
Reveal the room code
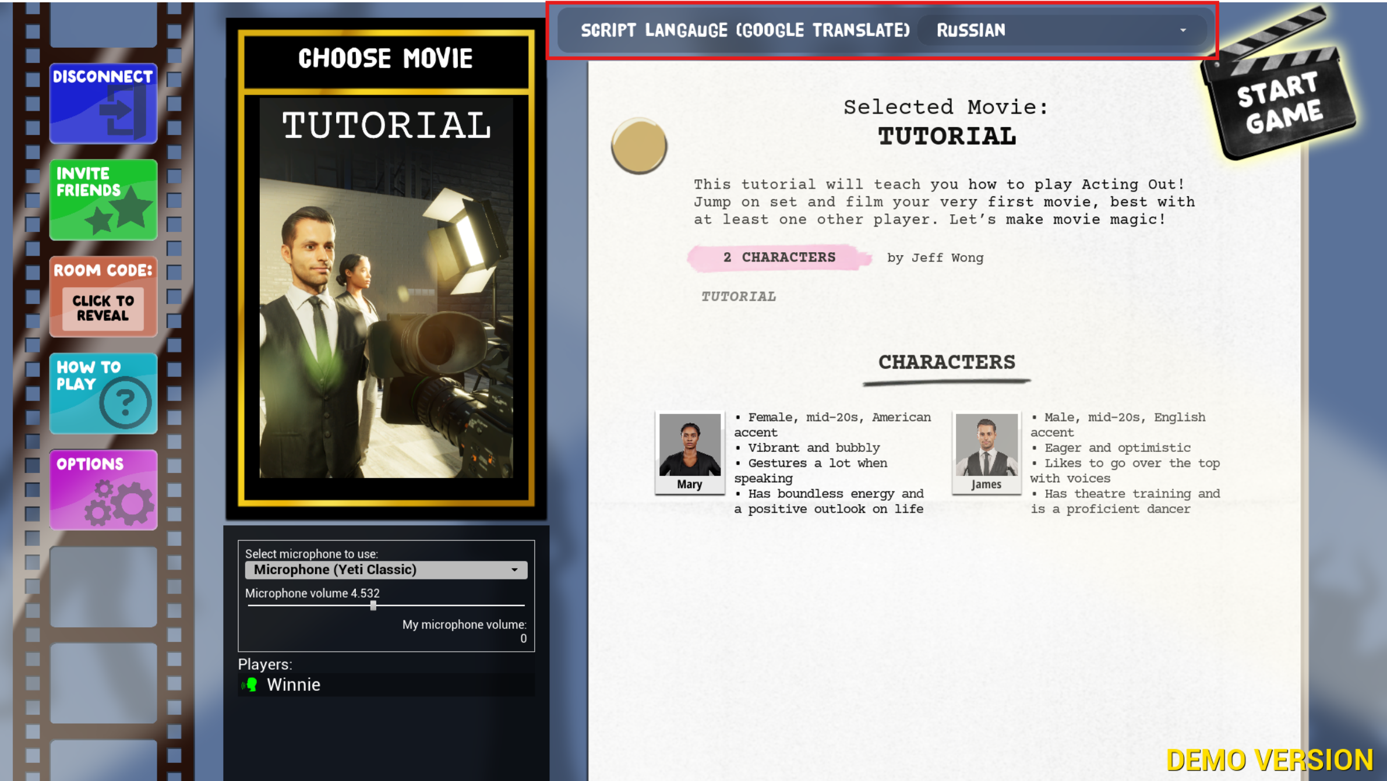click(103, 308)
